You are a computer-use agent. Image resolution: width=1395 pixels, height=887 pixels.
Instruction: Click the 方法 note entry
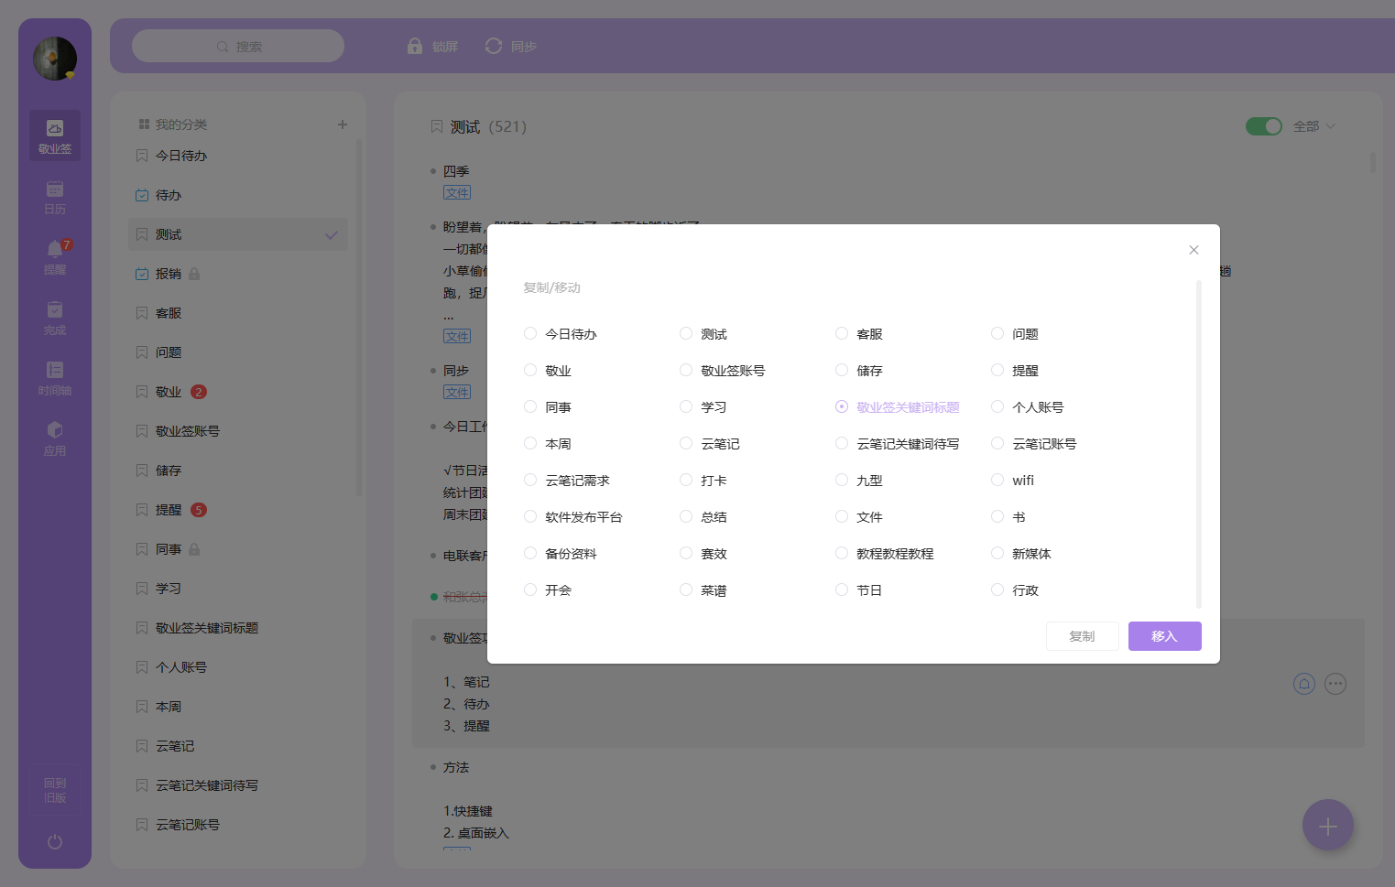tap(456, 767)
